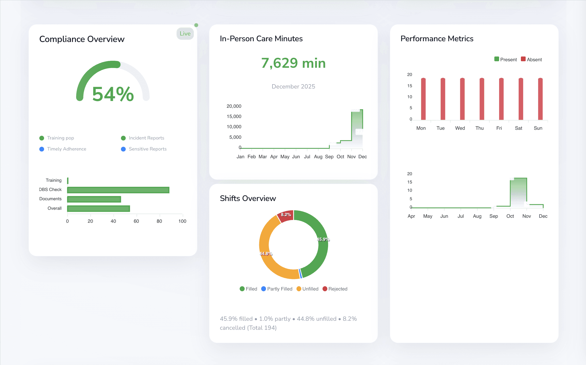Click the Filled green legend circle

[242, 289]
